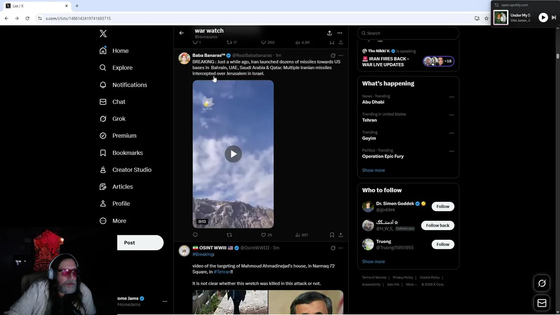
Task: Open Baba Banaras profile avatar
Action: point(184,59)
